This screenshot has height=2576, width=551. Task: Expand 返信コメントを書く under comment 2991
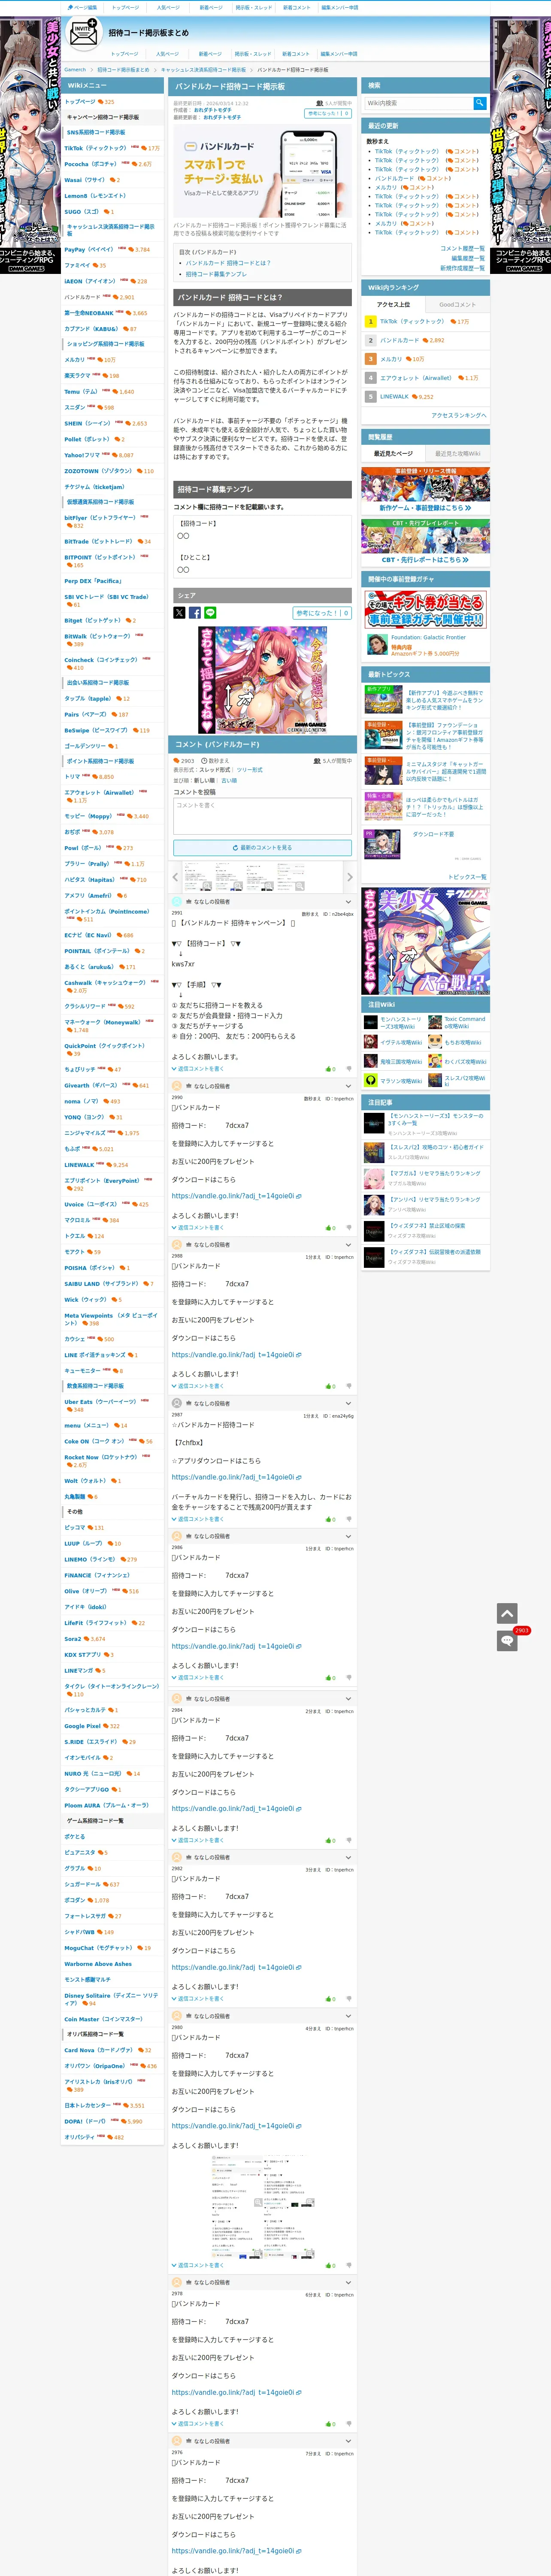point(198,1069)
